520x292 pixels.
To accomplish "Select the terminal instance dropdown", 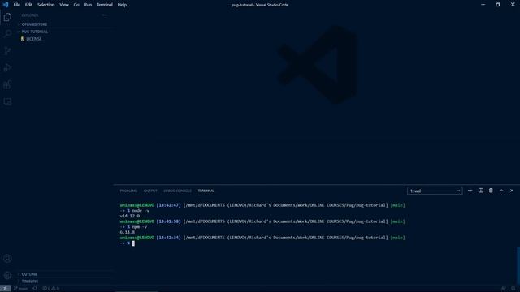I will point(435,191).
